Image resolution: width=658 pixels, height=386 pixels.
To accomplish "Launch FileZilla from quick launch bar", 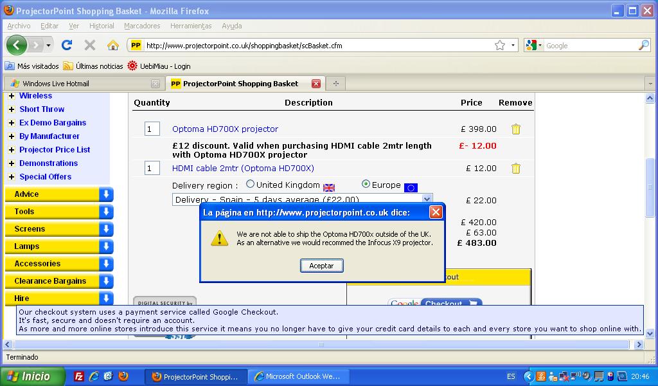I will click(78, 376).
